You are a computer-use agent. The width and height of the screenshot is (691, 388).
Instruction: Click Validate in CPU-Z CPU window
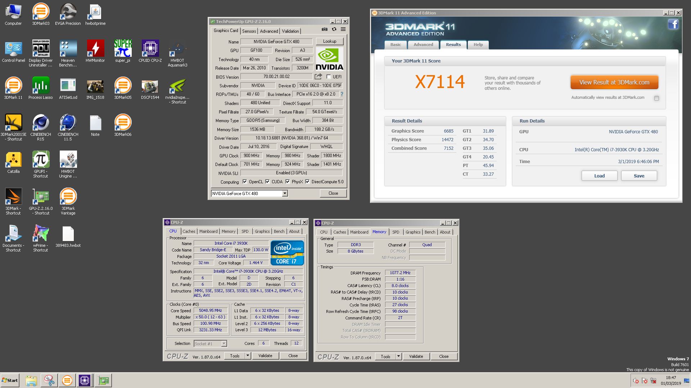tap(265, 356)
